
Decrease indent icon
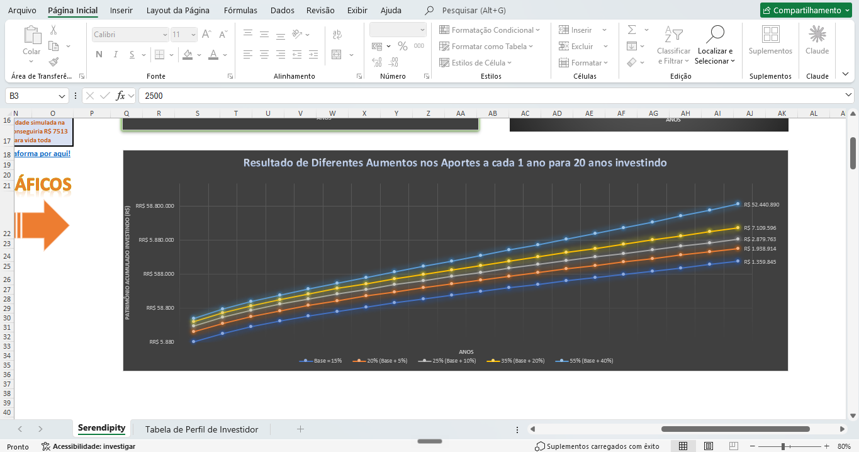tap(298, 55)
